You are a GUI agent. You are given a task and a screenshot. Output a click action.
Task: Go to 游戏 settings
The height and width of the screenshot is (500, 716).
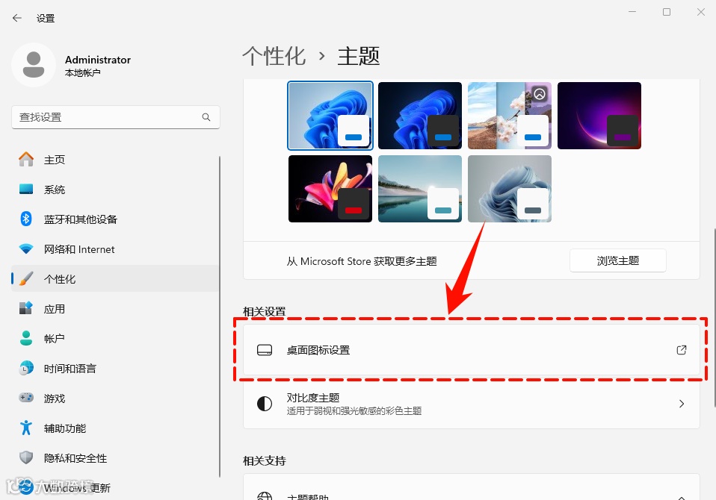[x=115, y=398]
